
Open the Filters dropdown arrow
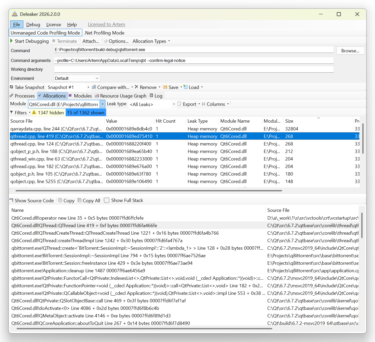[x=30, y=113]
